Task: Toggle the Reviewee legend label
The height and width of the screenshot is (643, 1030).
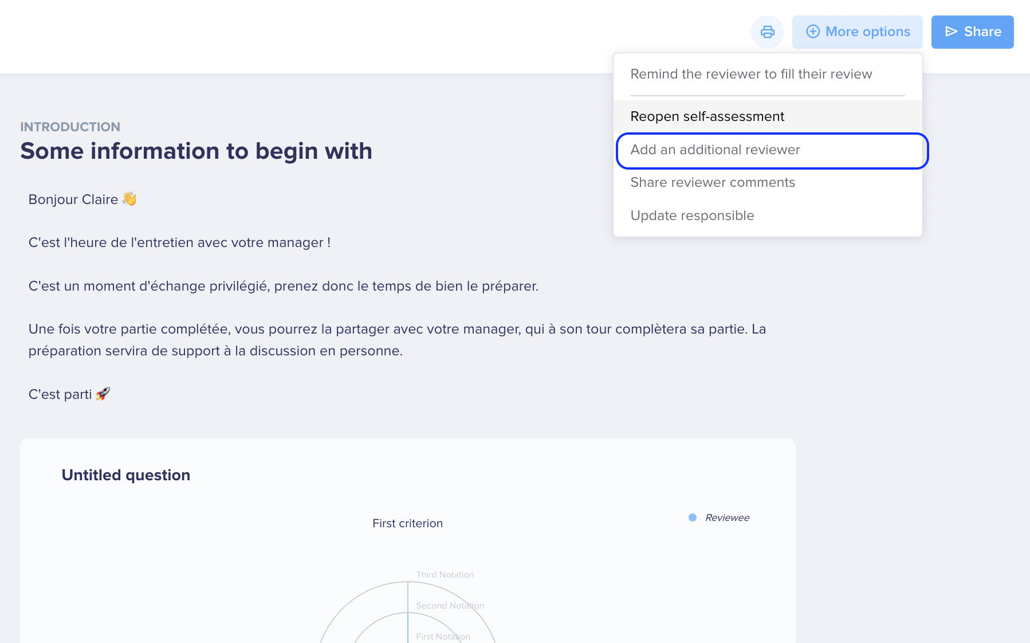Action: (x=727, y=517)
